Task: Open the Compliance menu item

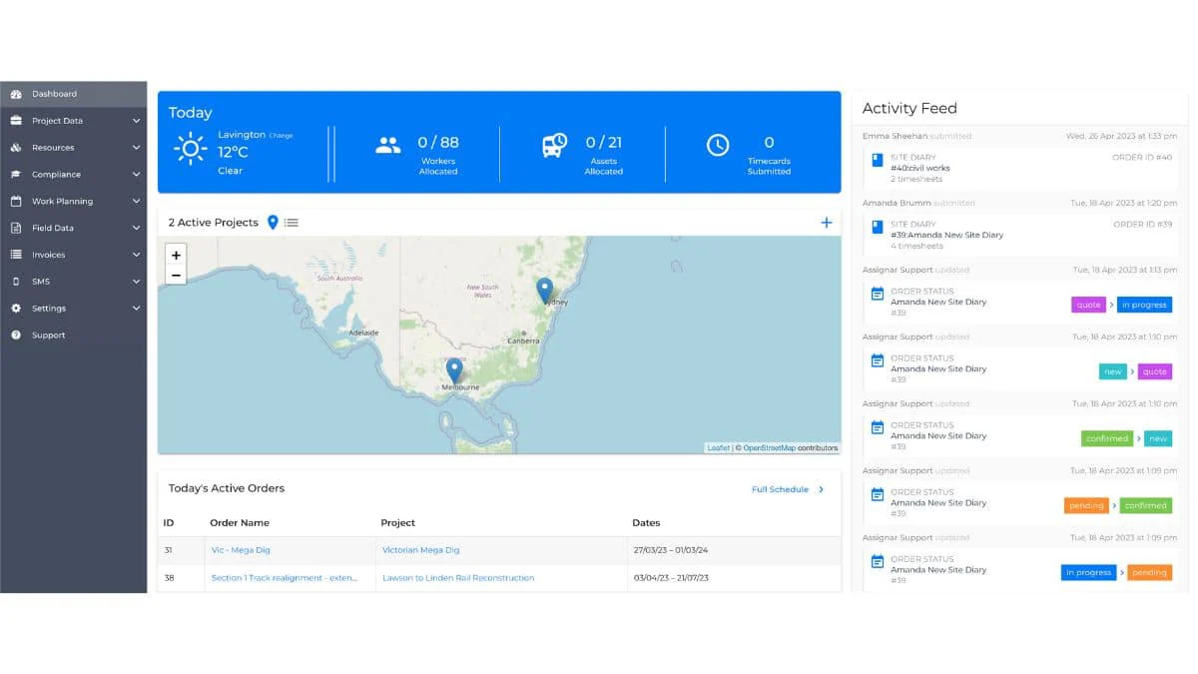Action: coord(74,175)
